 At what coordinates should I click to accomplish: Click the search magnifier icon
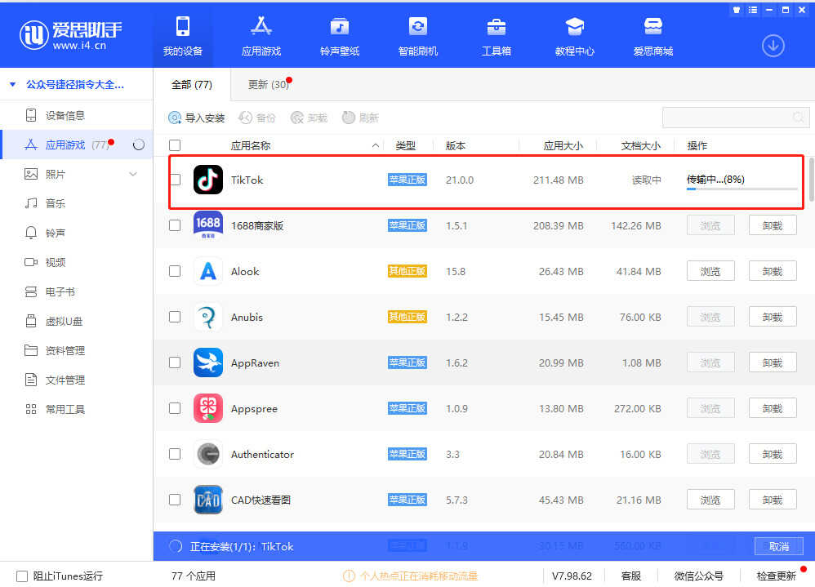coord(798,118)
